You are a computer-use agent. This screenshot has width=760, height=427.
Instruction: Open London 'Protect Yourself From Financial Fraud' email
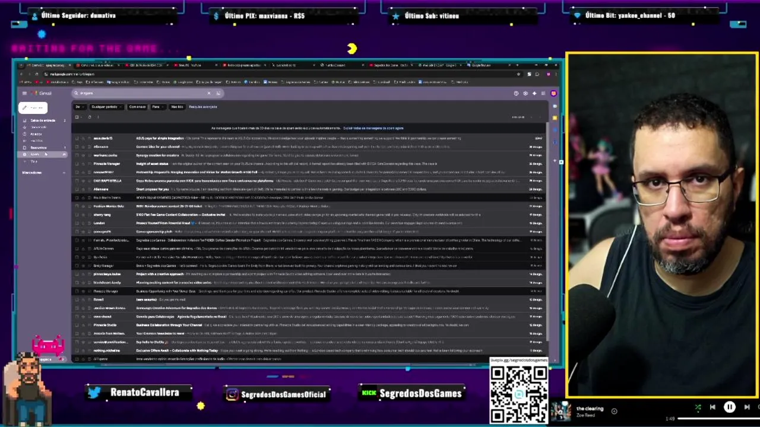(309, 223)
